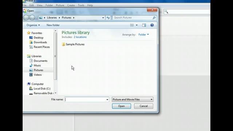
Task: Open the Picture menu in Picasa
Action: [x=60, y=5]
